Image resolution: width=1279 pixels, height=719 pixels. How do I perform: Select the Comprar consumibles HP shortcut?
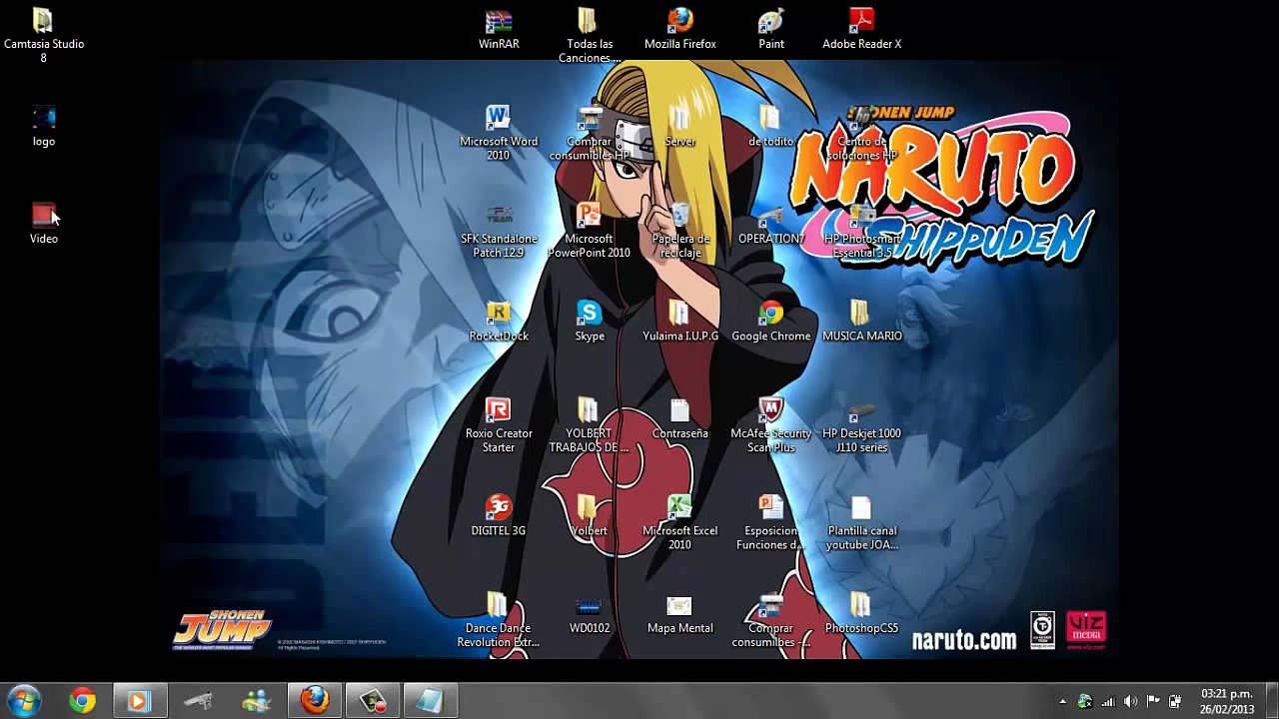click(x=590, y=133)
